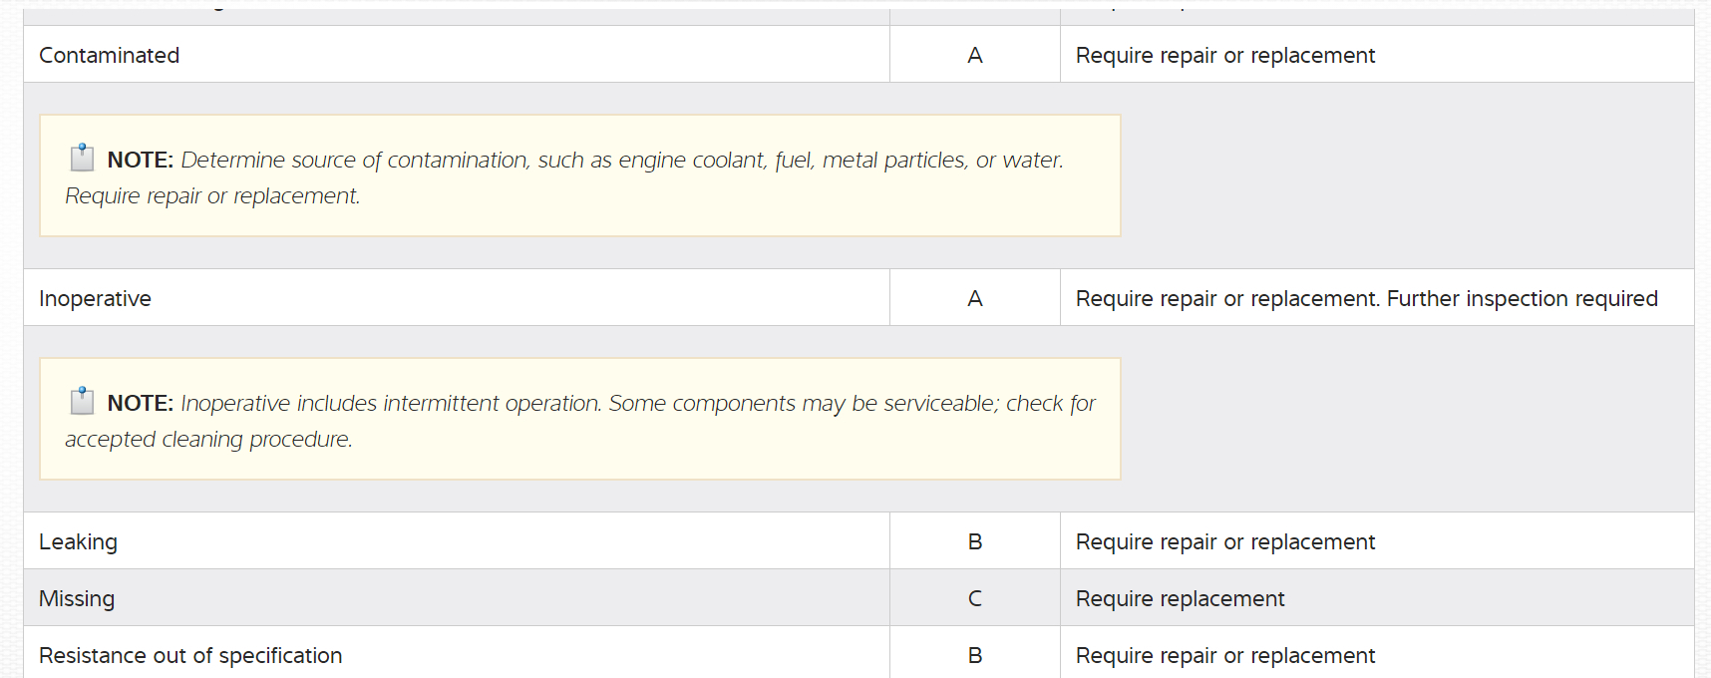Click the procedure text in the Leaking row

(1224, 542)
